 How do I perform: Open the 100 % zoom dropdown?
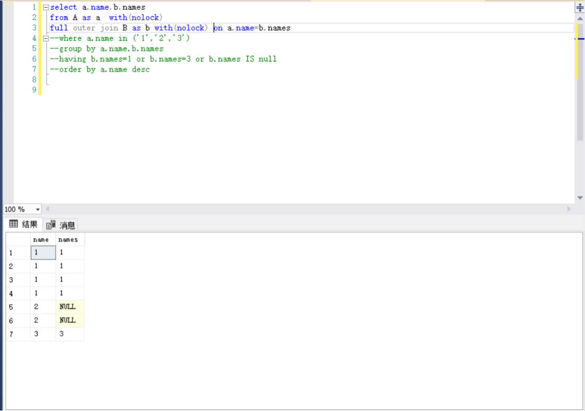point(38,210)
